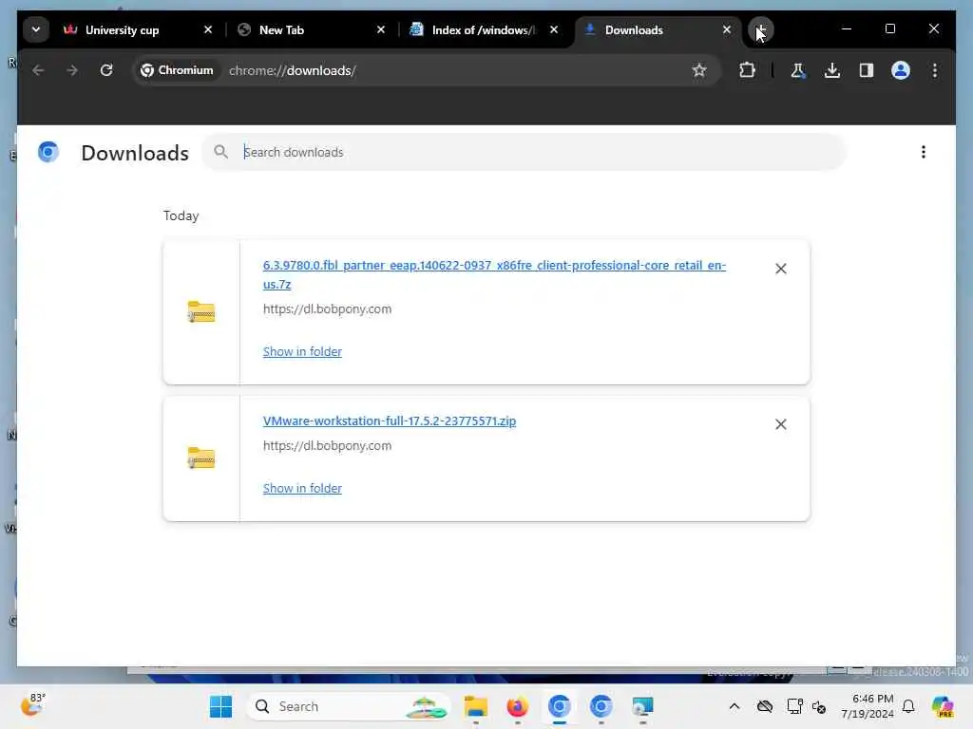Open the weather widget showing 83°
This screenshot has width=973, height=729.
pos(33,705)
